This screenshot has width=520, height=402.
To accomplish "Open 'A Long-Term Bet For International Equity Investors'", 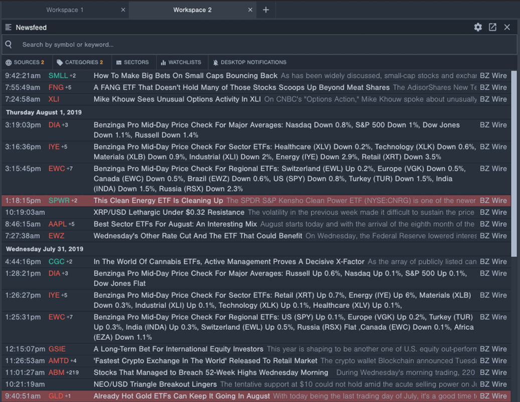I will (179, 349).
